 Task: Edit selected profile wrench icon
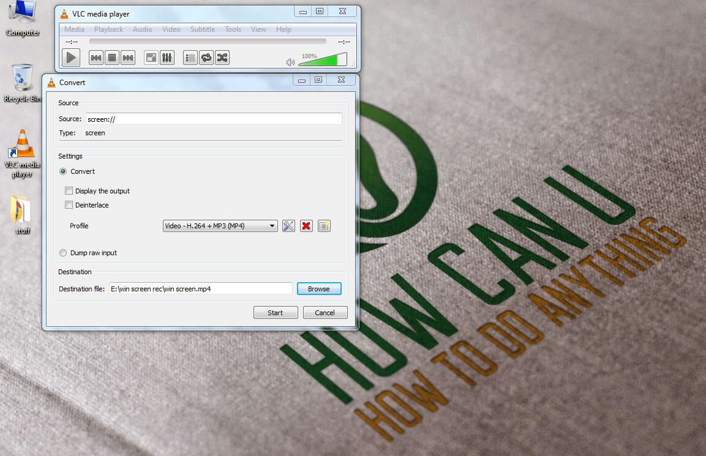click(288, 226)
